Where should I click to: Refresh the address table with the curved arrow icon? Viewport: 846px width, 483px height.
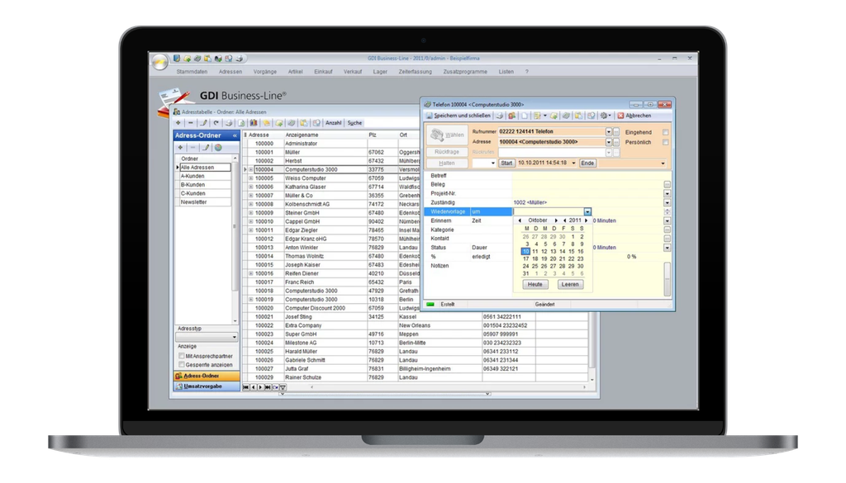click(x=216, y=123)
